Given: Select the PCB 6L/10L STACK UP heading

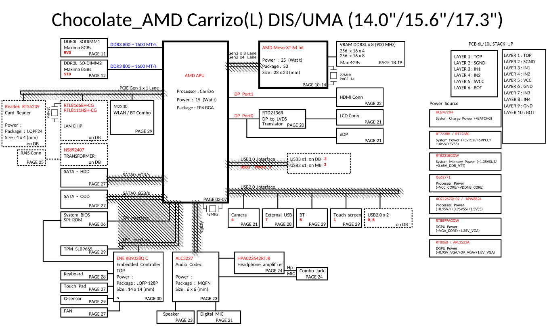Looking at the screenshot, I should pyautogui.click(x=491, y=44).
